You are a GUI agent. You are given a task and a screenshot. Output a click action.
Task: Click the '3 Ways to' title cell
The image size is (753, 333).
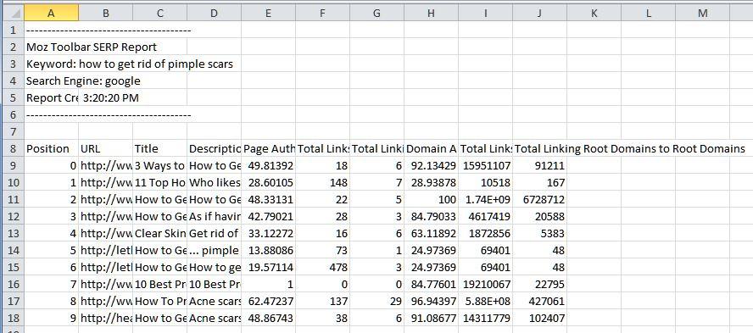tap(160, 166)
